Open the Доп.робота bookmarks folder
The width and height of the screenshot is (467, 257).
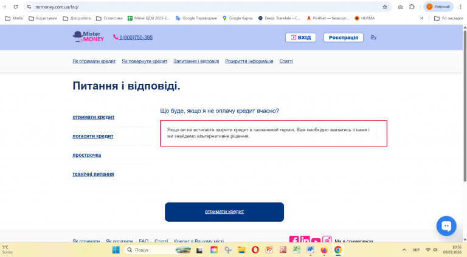coord(77,18)
